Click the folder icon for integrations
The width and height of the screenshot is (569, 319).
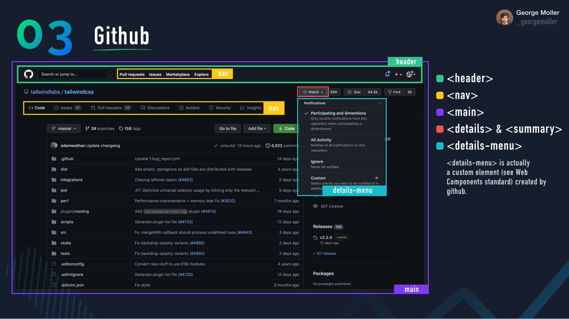pos(54,180)
